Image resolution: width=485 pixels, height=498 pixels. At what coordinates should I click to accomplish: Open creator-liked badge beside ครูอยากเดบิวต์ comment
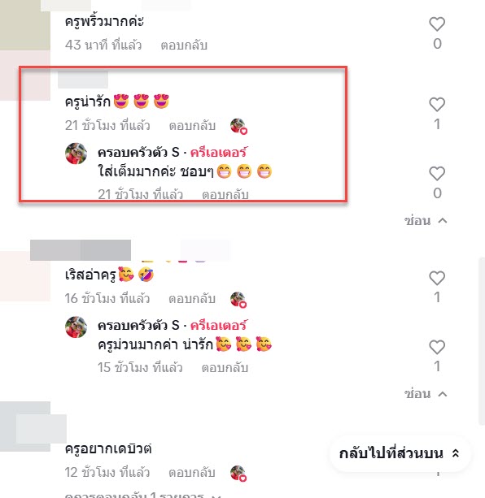[x=238, y=473]
